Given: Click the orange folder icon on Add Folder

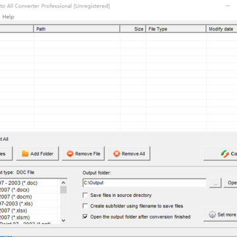Looking at the screenshot, I should coord(25,153).
